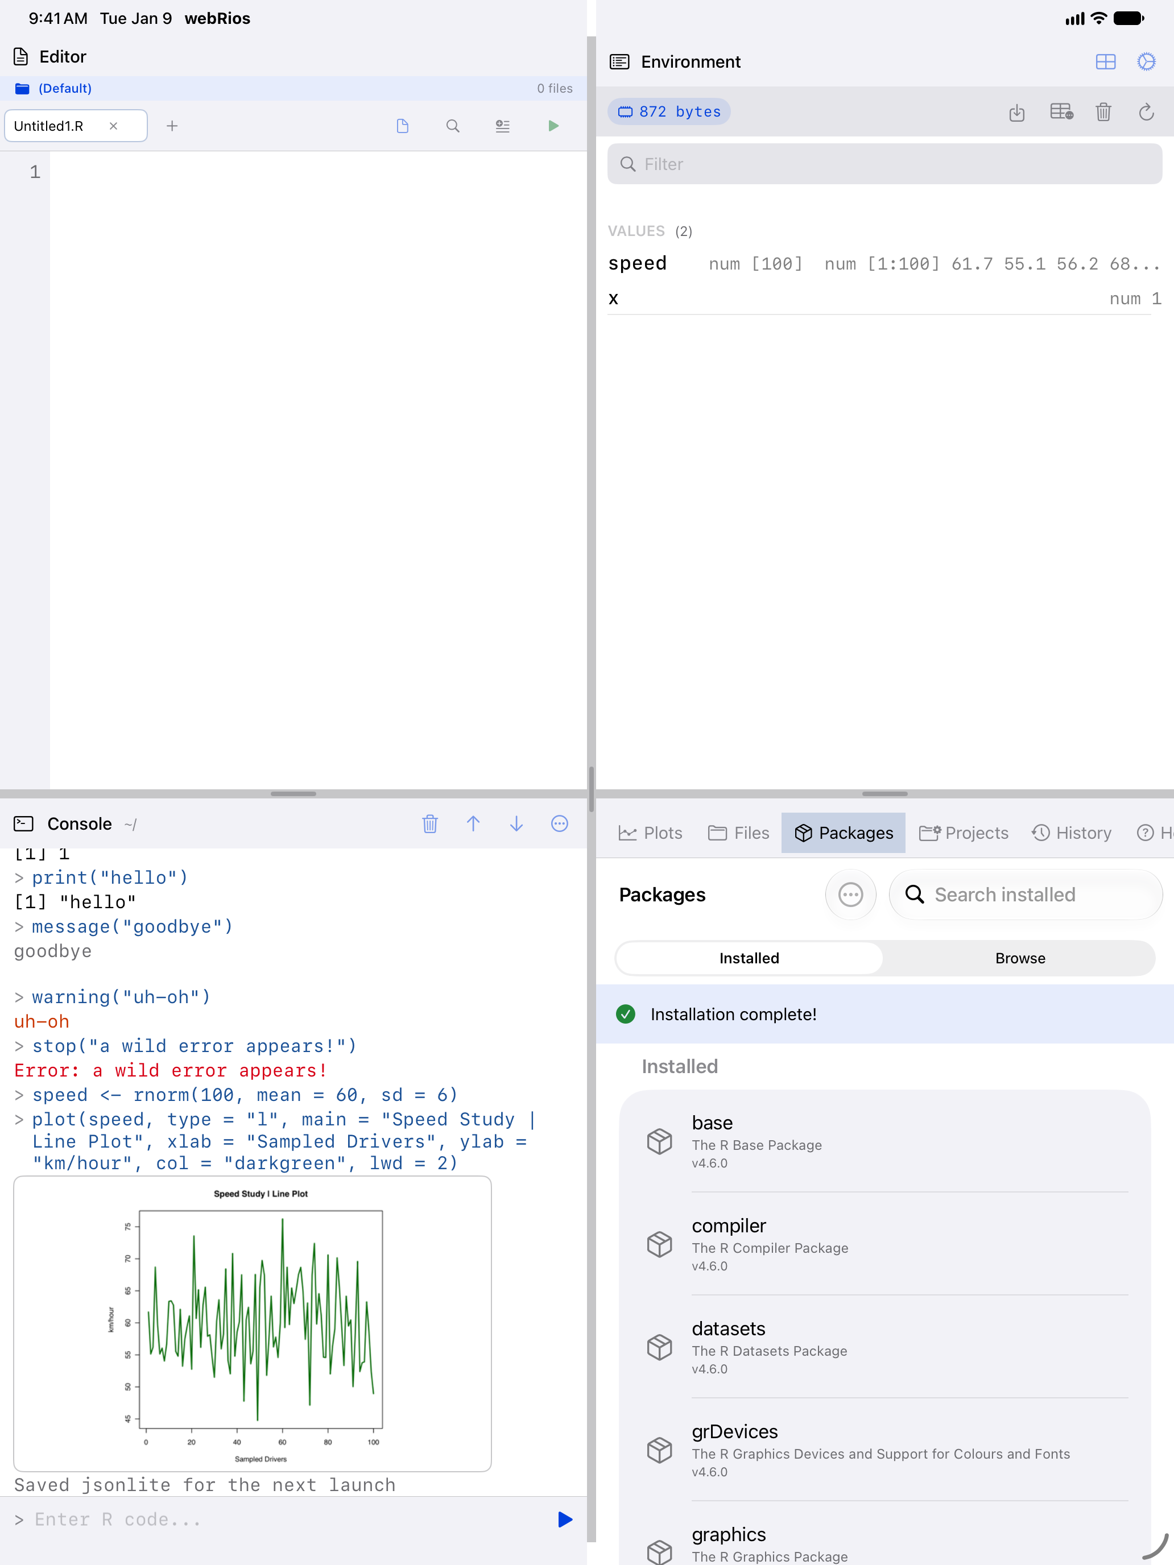Click the 872 bytes memory badge
This screenshot has width=1174, height=1565.
click(669, 112)
